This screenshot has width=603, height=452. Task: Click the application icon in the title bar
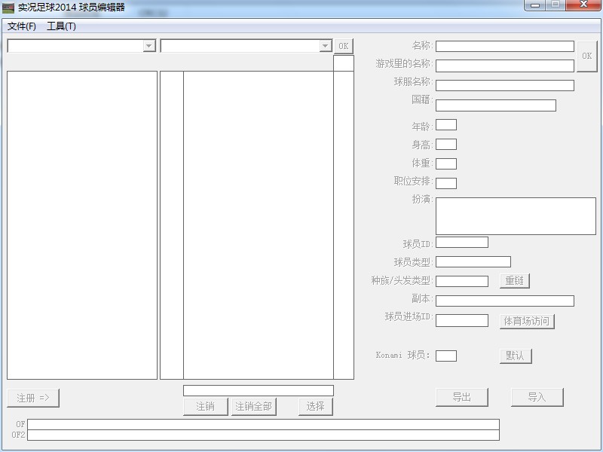[8, 8]
